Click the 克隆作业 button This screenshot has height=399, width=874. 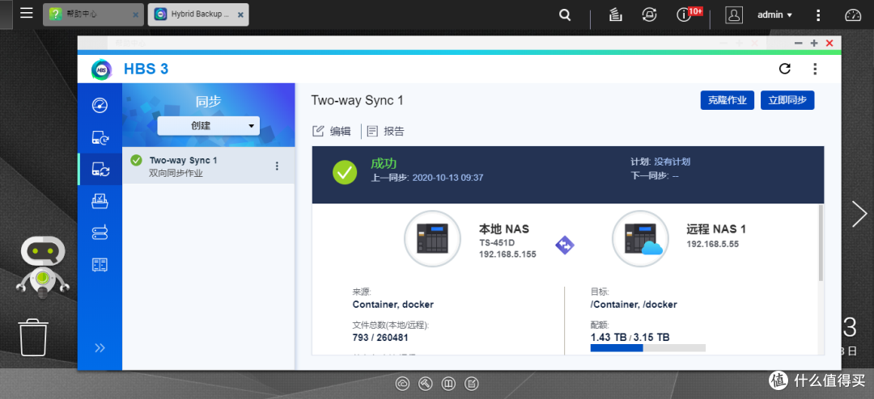(728, 100)
